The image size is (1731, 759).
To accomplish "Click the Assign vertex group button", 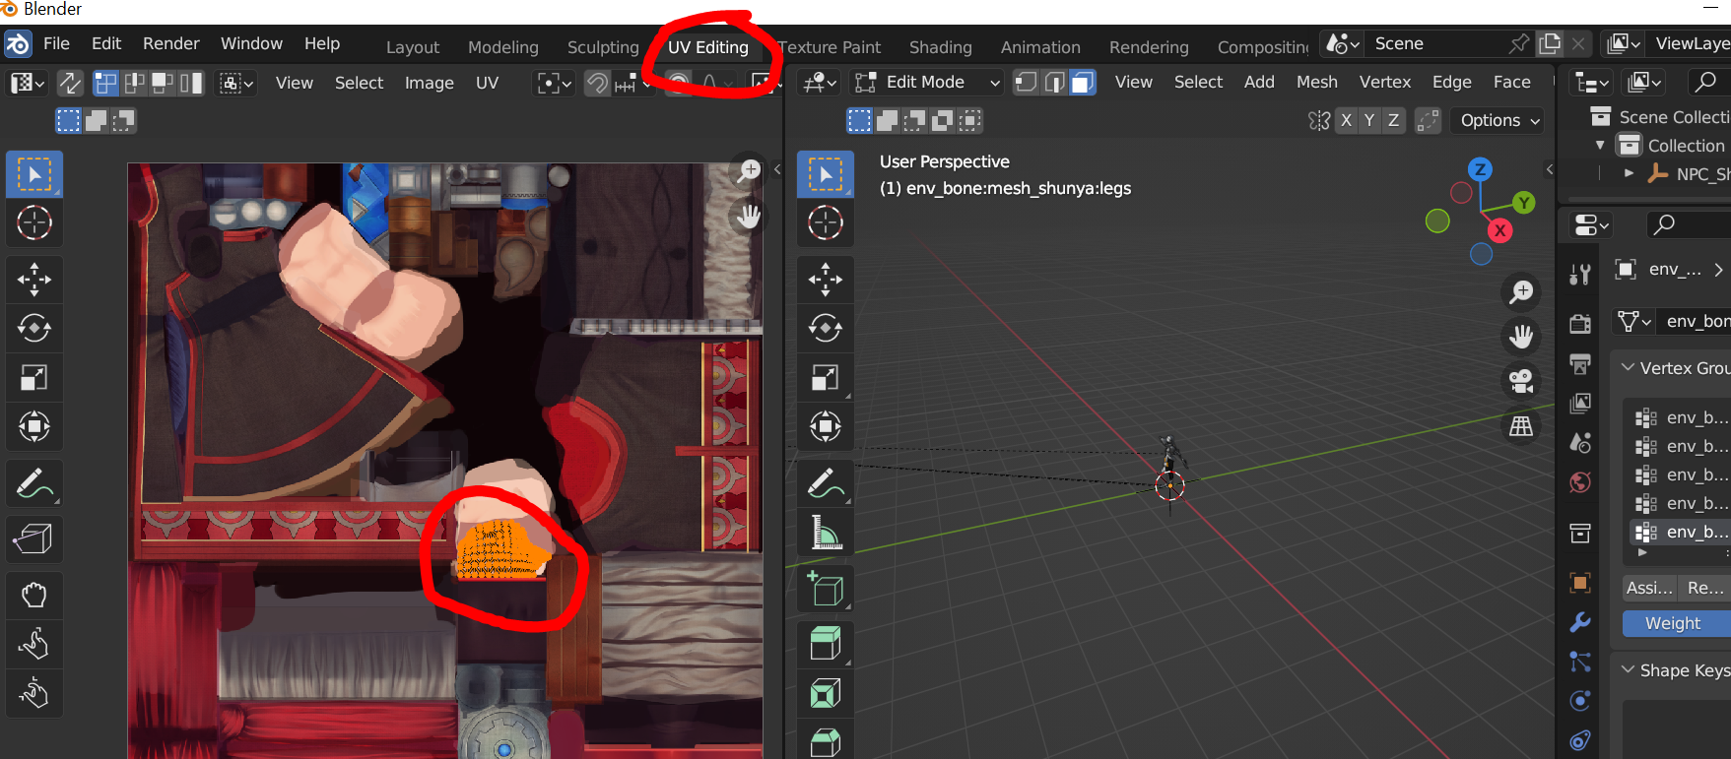I will [x=1649, y=588].
